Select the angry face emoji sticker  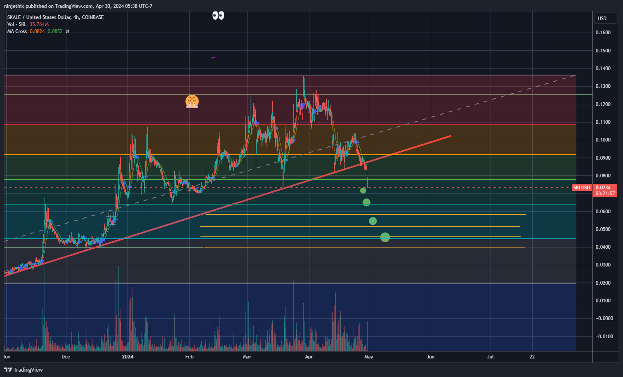[x=192, y=101]
